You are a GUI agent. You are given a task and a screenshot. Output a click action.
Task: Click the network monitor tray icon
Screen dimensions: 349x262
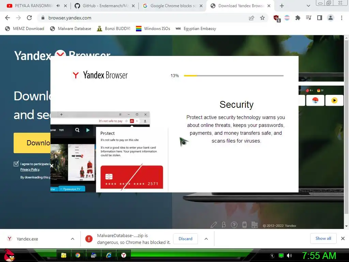pos(281,256)
